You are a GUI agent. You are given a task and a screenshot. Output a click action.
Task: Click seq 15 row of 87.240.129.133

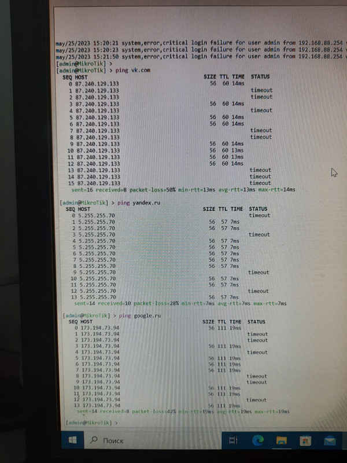pyautogui.click(x=169, y=183)
